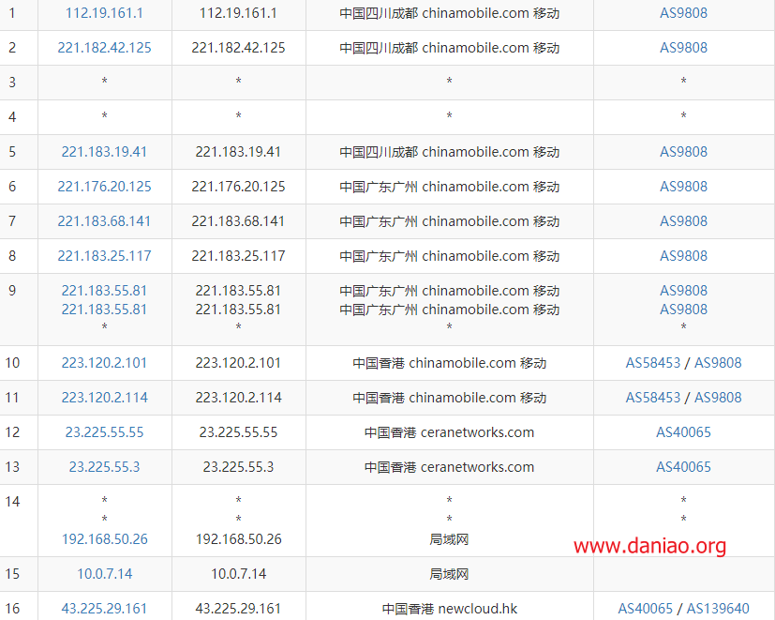Click location text in hop 5 row

(449, 152)
